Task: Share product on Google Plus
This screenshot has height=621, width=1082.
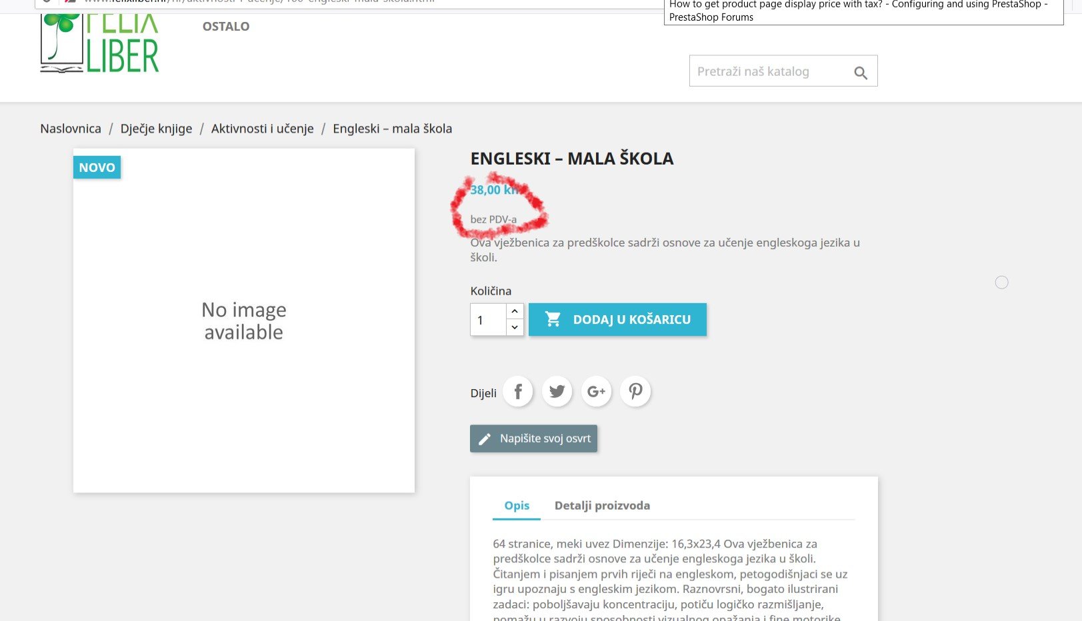Action: click(x=597, y=392)
